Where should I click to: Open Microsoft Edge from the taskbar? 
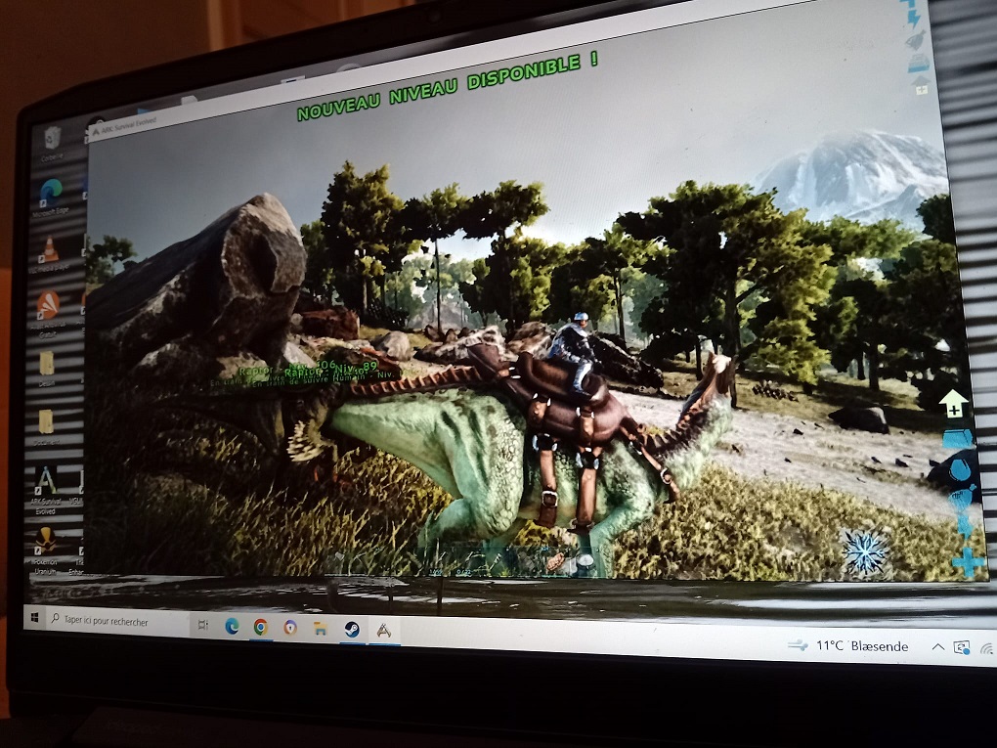[x=232, y=627]
